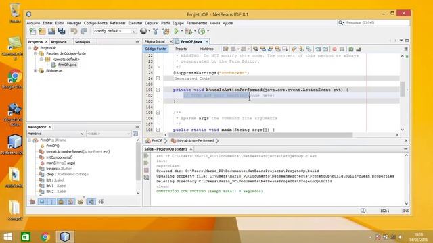Switch to the Página Inicial tab
This screenshot has width=433, height=243.
coord(154,41)
